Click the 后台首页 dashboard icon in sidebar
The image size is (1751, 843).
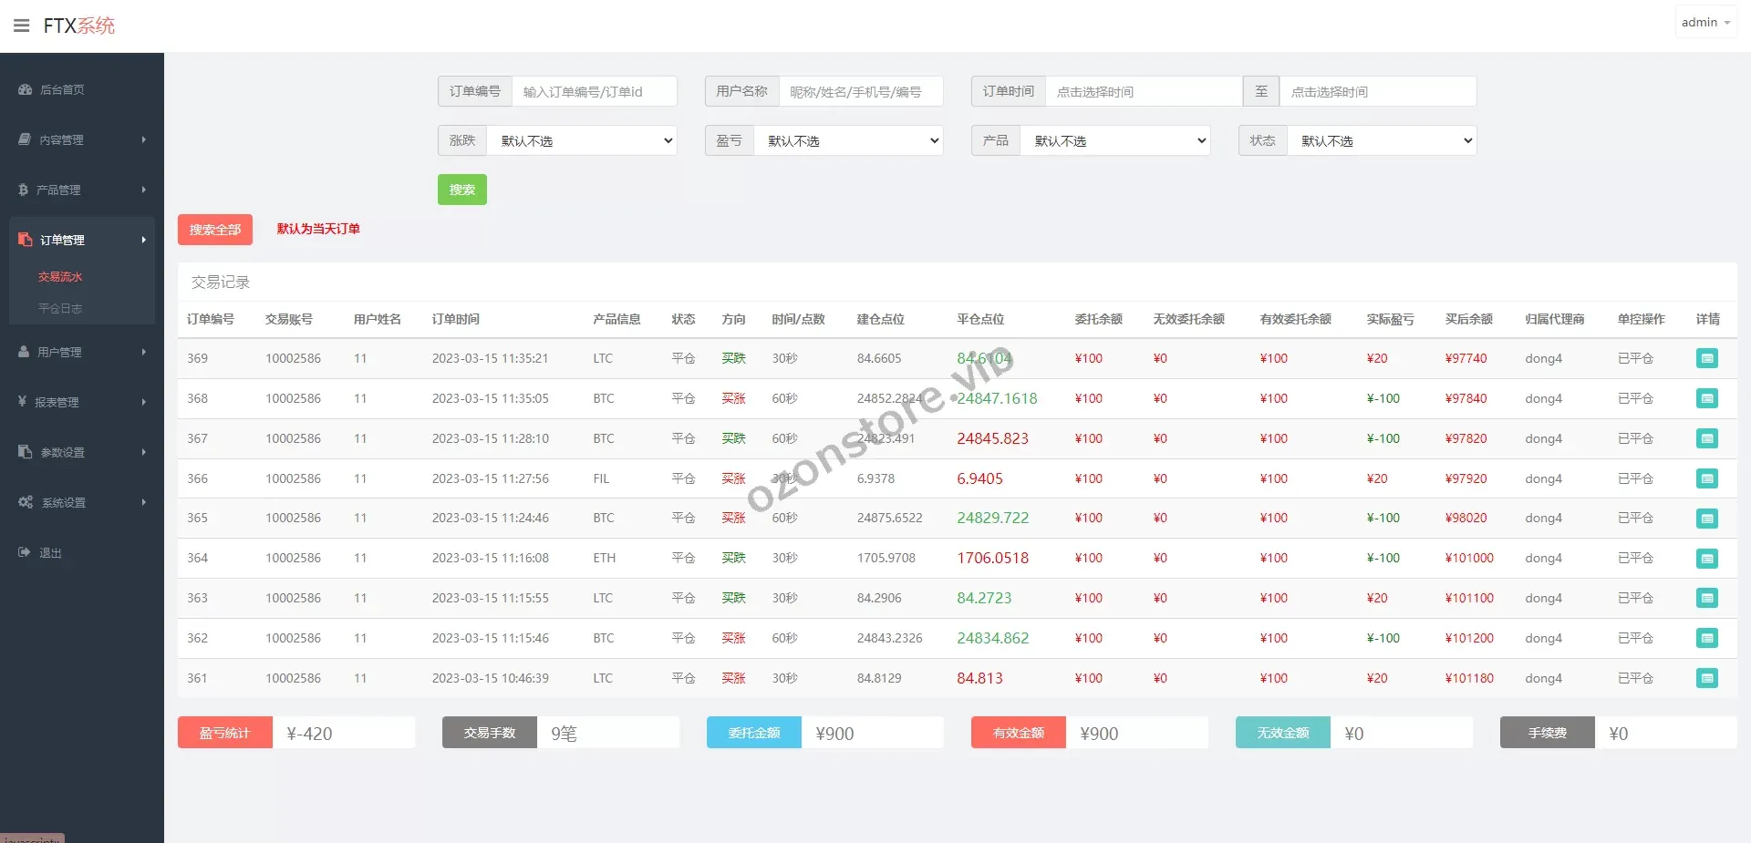point(26,89)
